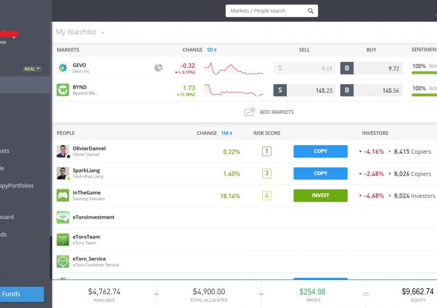This screenshot has height=308, width=437.
Task: Click the $254.98 profit value
Action: click(x=312, y=292)
